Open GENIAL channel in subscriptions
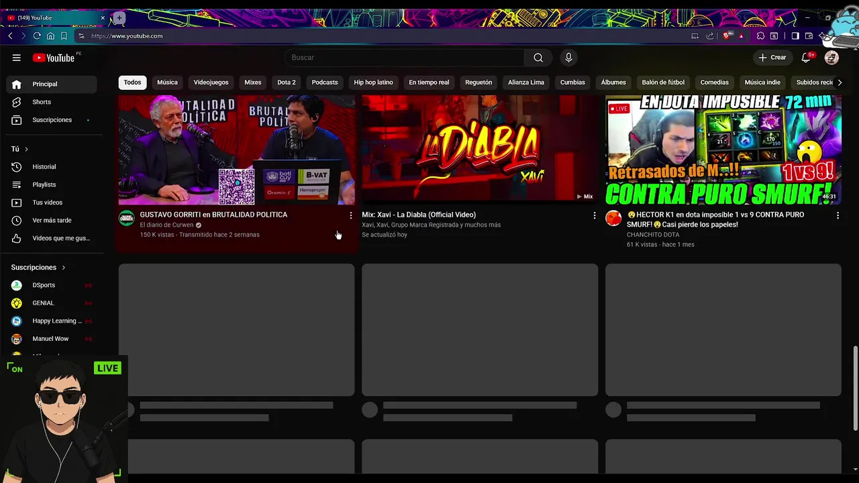859x483 pixels. tap(51, 303)
